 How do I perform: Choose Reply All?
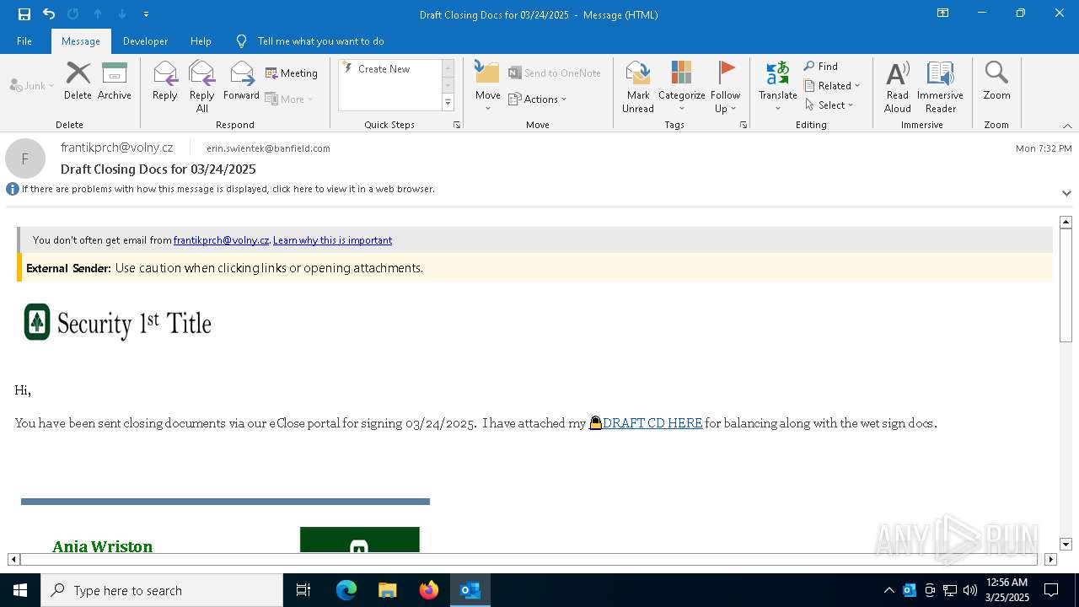202,87
